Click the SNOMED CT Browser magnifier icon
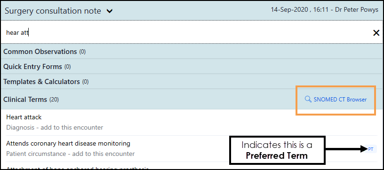The height and width of the screenshot is (170, 384). click(308, 99)
